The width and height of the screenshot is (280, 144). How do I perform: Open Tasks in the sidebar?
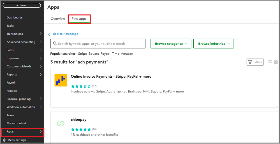10,26
